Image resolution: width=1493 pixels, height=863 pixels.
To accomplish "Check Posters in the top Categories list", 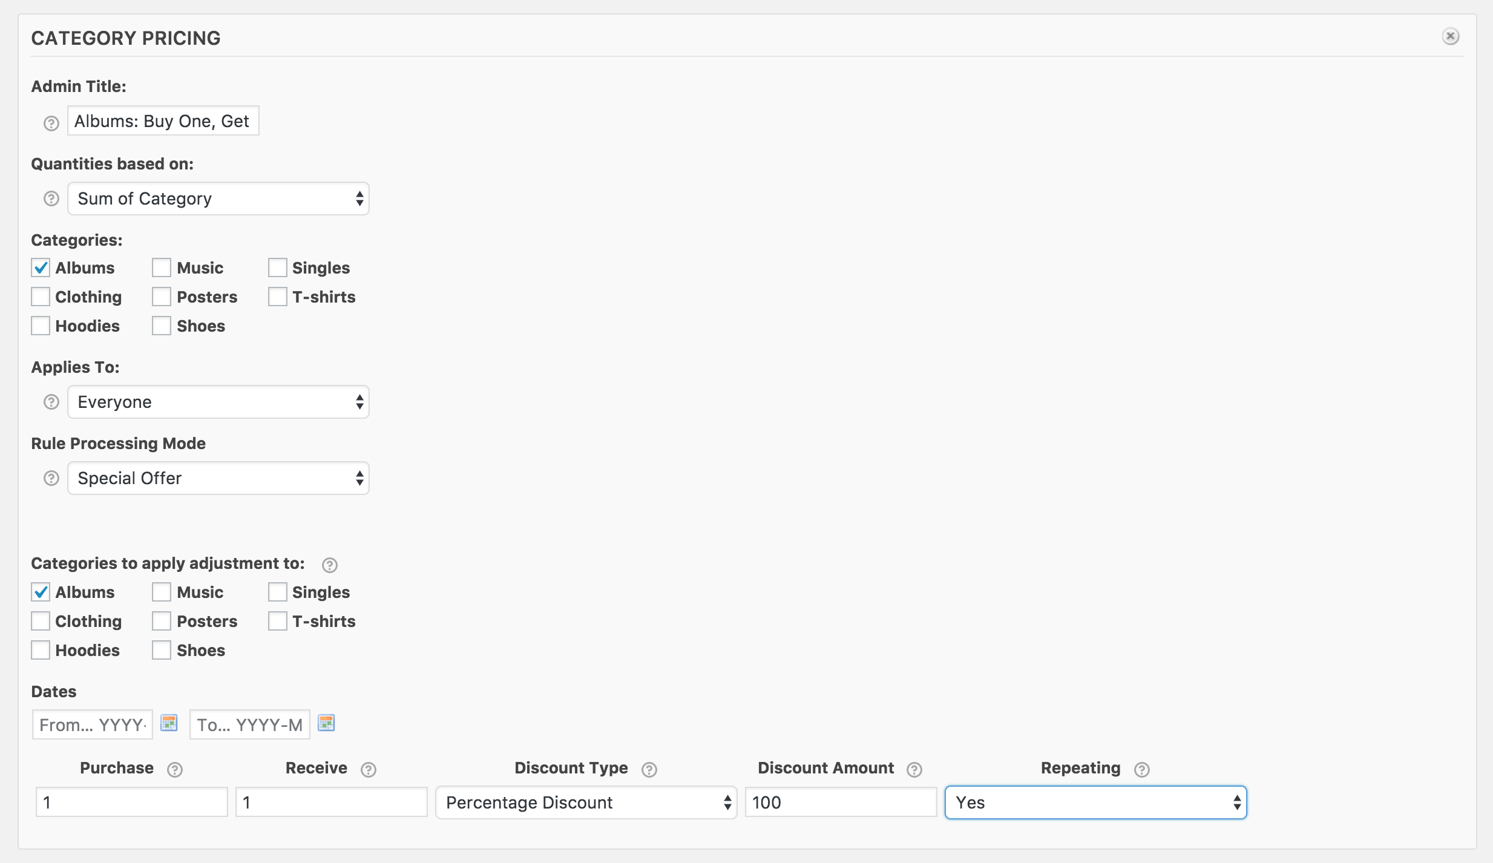I will coord(162,297).
